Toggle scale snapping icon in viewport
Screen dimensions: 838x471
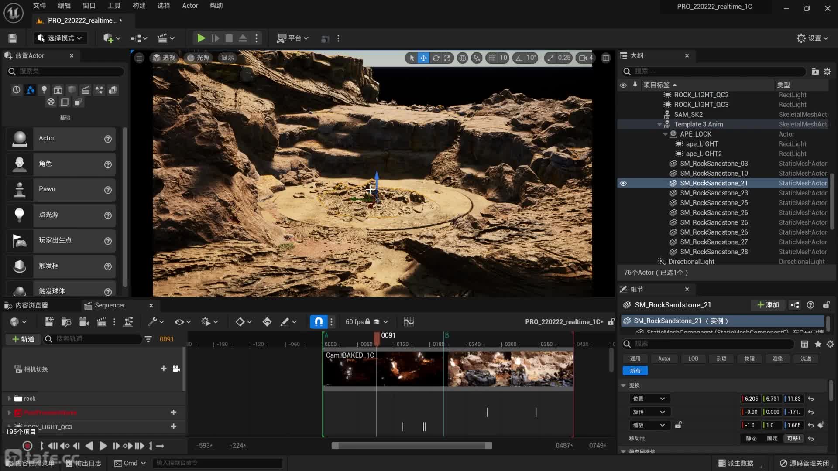point(550,58)
